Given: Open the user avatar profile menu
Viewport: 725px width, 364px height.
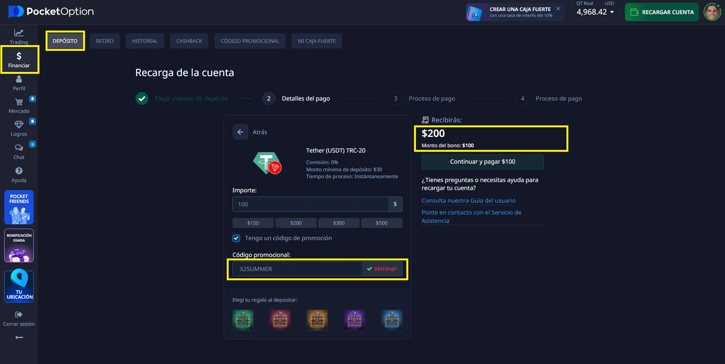Looking at the screenshot, I should (712, 12).
